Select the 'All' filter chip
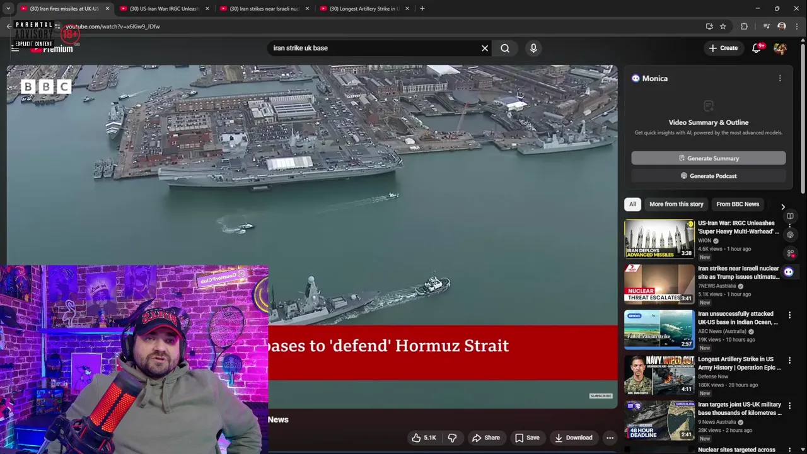Screen dimensions: 807x454 pos(632,204)
